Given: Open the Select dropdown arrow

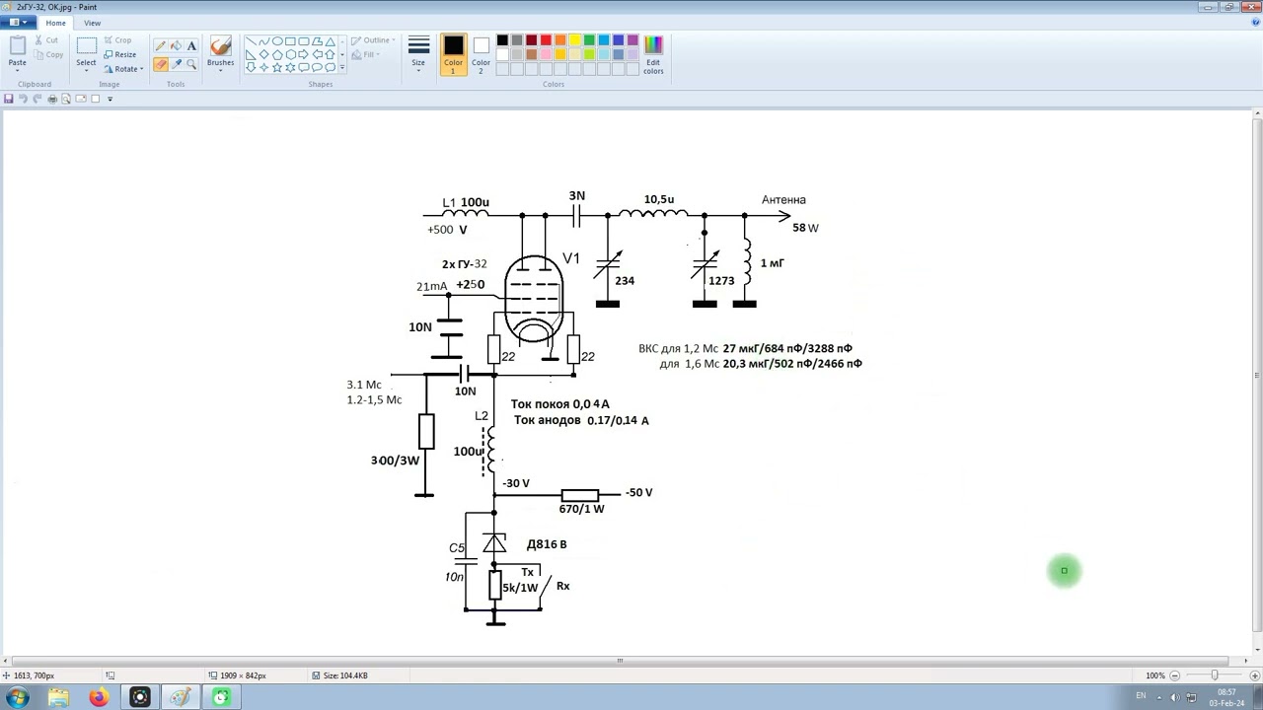Looking at the screenshot, I should [x=87, y=71].
